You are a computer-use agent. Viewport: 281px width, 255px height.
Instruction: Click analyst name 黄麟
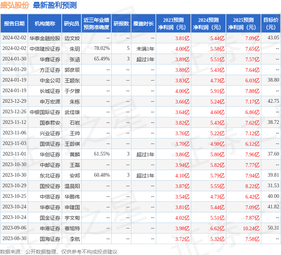pyautogui.click(x=75, y=154)
